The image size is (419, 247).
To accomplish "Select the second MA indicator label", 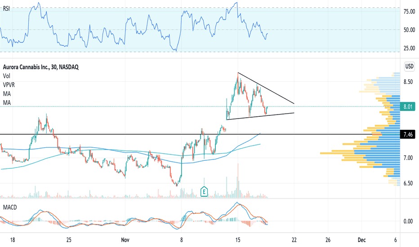I will (x=7, y=102).
